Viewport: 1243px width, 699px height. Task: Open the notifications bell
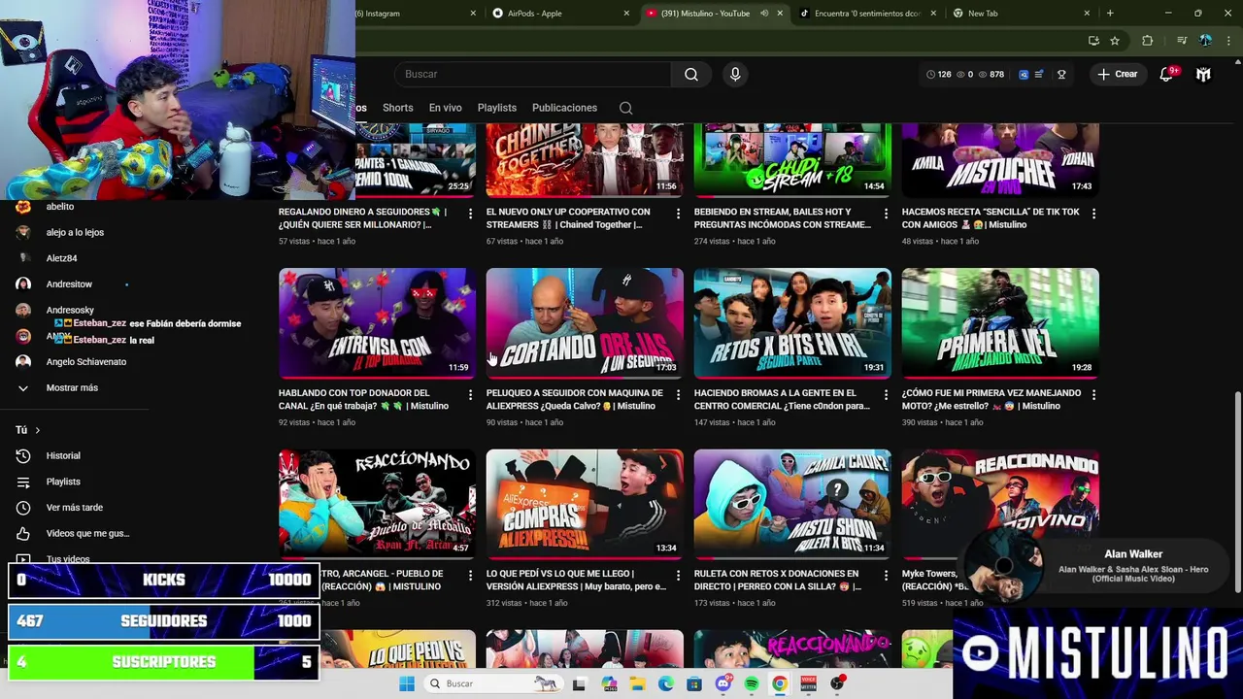1166,74
